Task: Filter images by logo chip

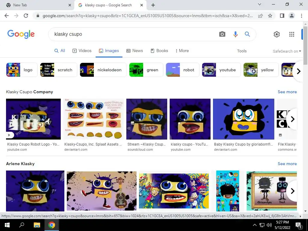Action: 22,70
